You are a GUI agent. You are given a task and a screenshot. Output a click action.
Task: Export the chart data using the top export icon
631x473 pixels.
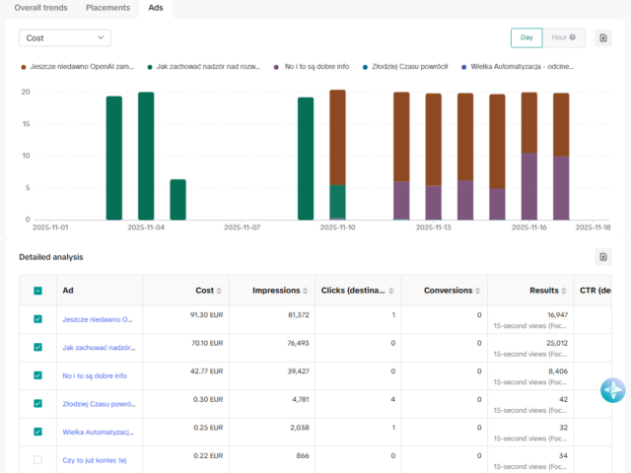603,38
